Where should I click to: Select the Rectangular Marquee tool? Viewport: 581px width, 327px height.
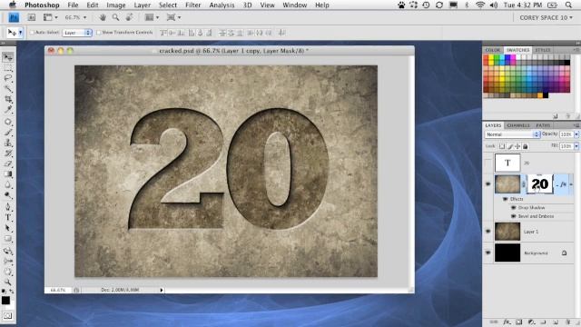[x=8, y=68]
